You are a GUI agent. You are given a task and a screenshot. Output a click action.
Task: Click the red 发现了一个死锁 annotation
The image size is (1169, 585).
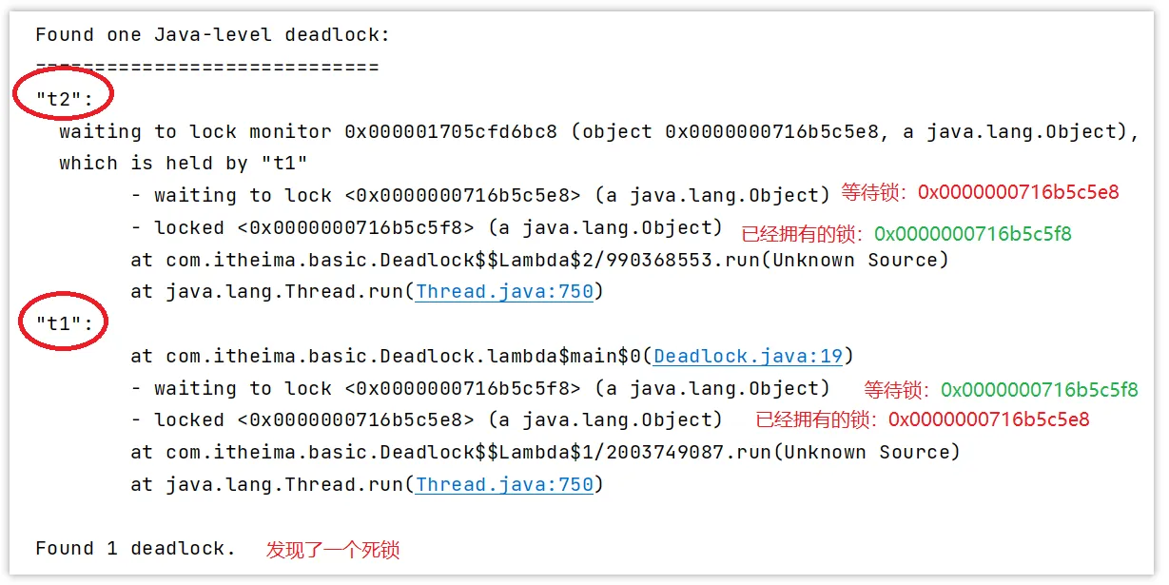pyautogui.click(x=333, y=550)
